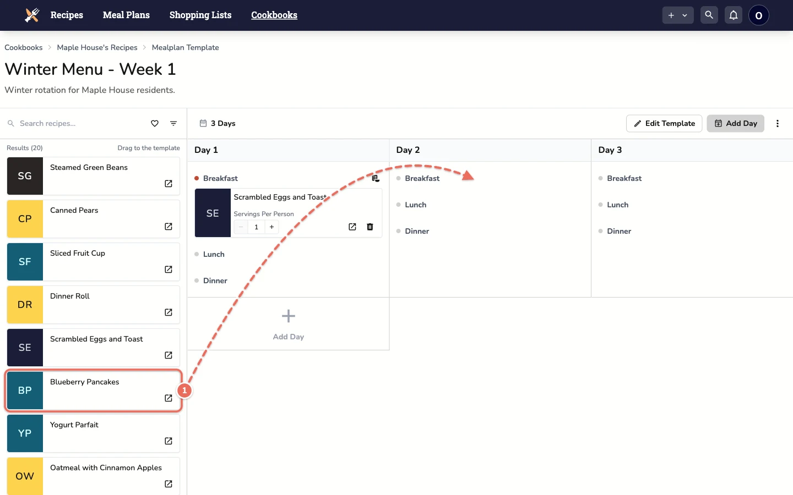The image size is (793, 495).
Task: Click the servings count field
Action: 256,227
